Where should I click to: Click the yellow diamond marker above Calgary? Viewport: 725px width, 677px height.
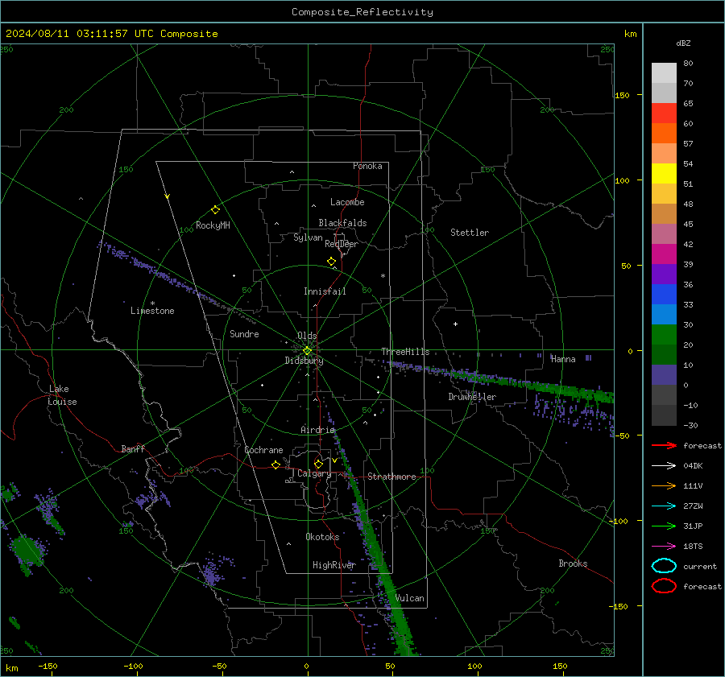coord(318,464)
